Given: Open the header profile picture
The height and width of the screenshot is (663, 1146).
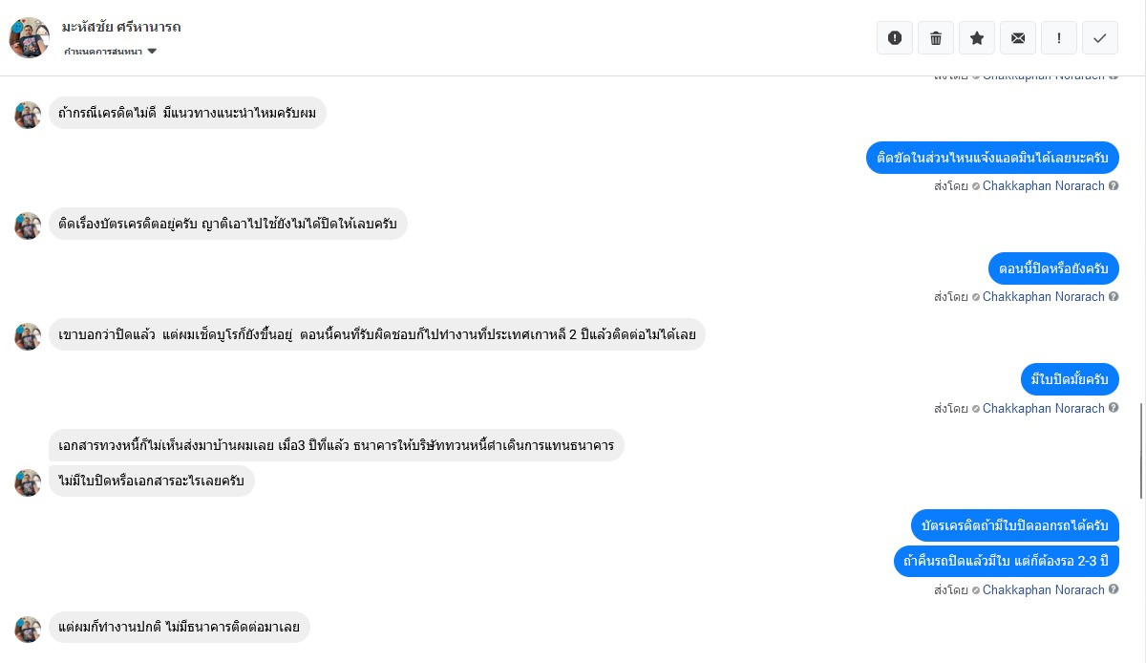Looking at the screenshot, I should [29, 37].
